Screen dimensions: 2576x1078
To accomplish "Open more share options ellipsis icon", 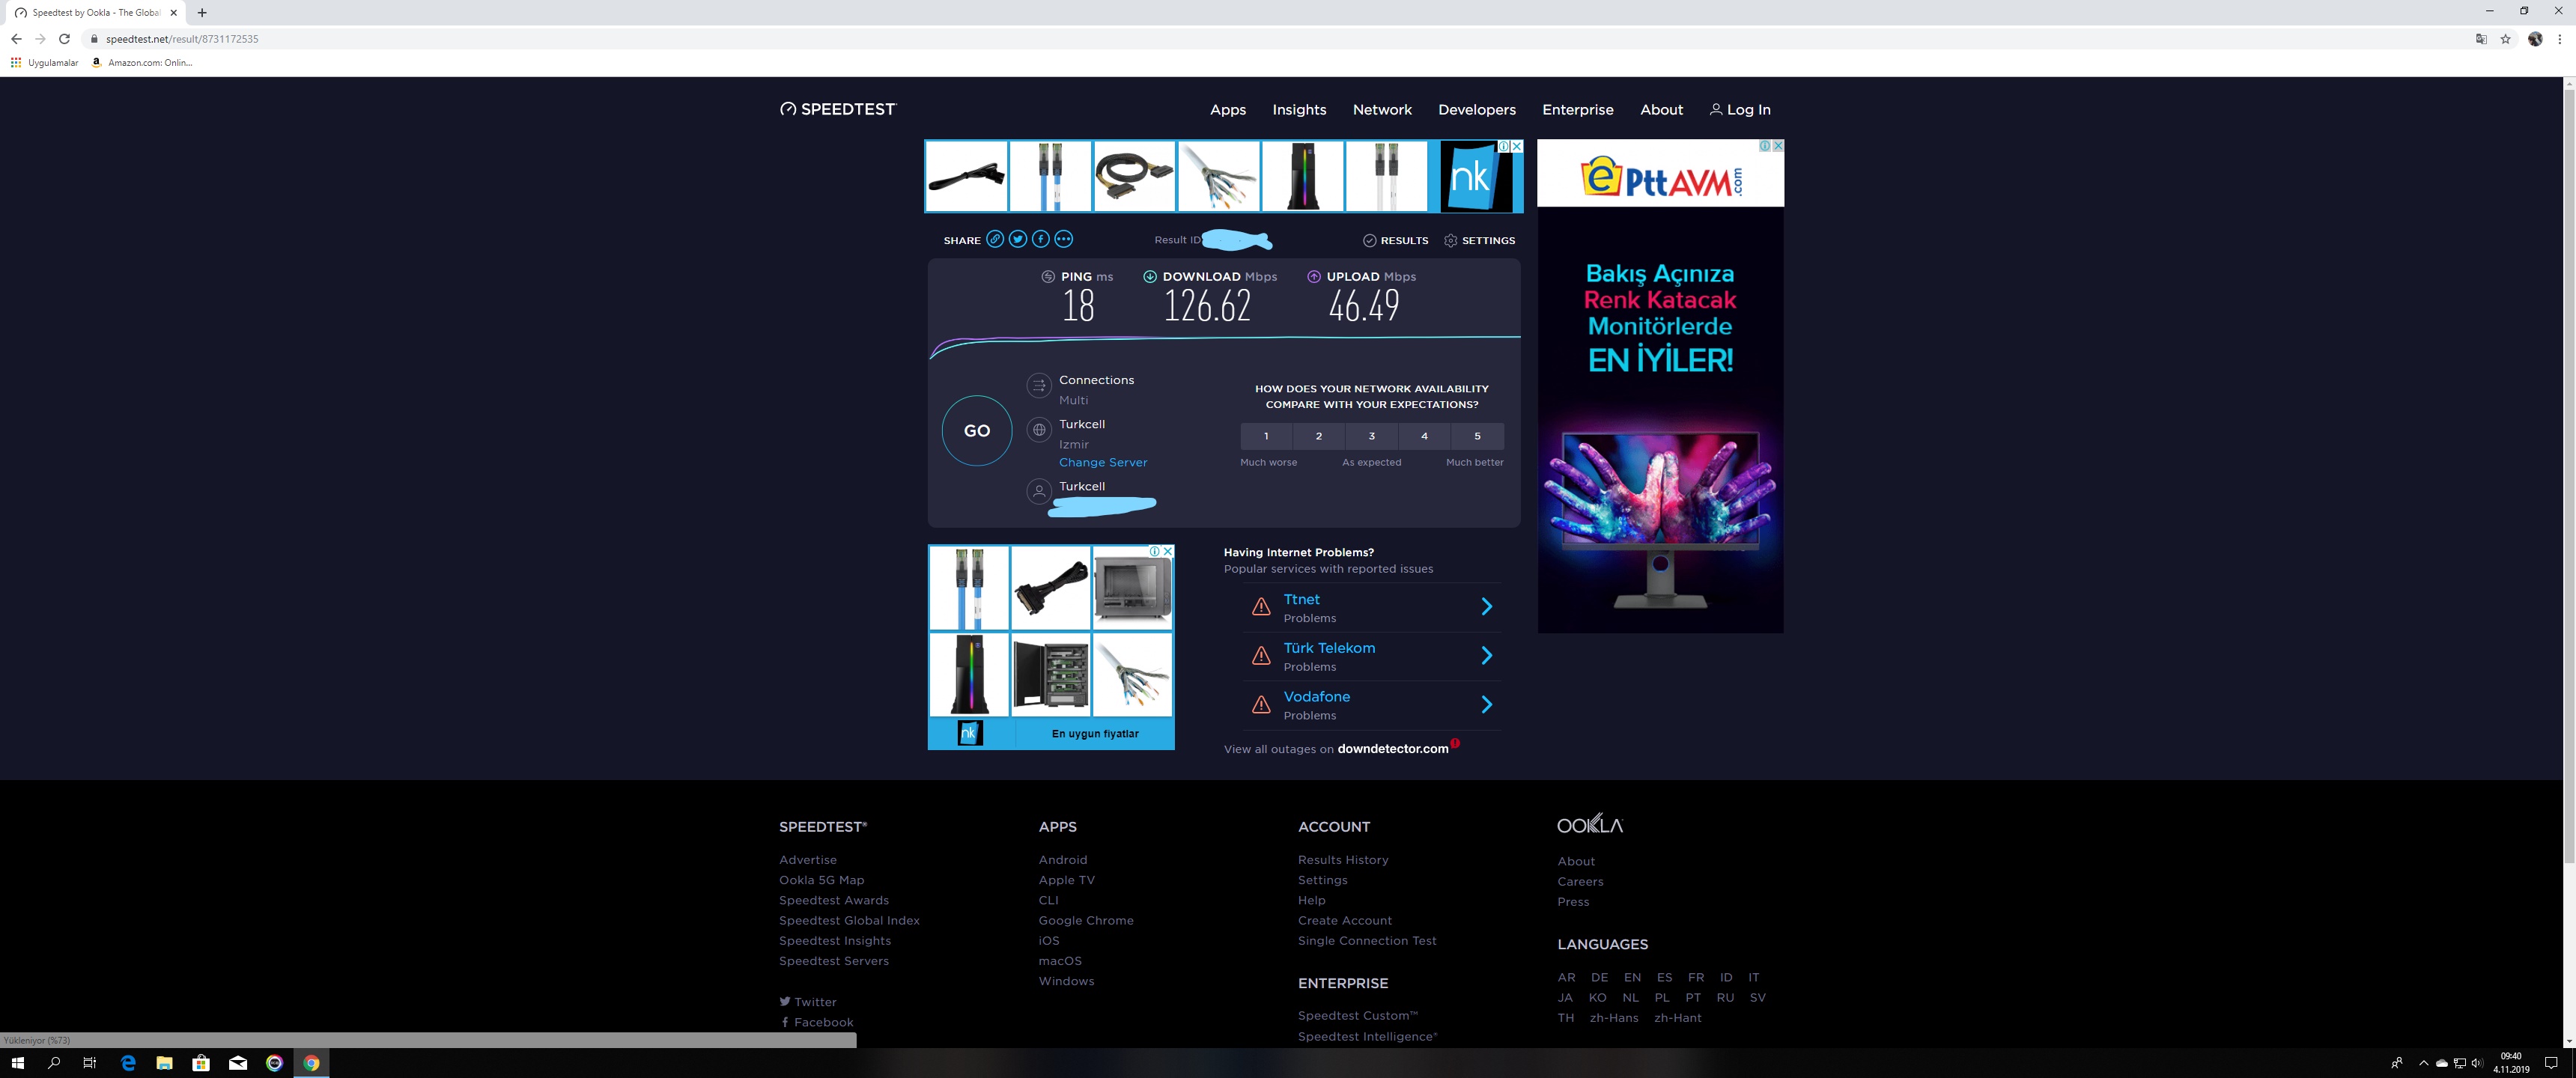I will click(x=1064, y=239).
